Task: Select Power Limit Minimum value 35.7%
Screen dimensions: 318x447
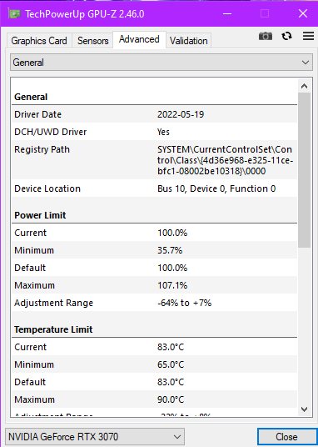Action: coord(170,250)
